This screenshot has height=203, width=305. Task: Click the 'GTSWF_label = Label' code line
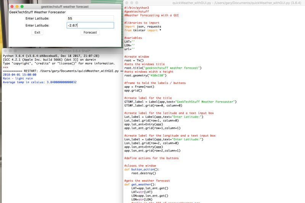click(x=180, y=102)
